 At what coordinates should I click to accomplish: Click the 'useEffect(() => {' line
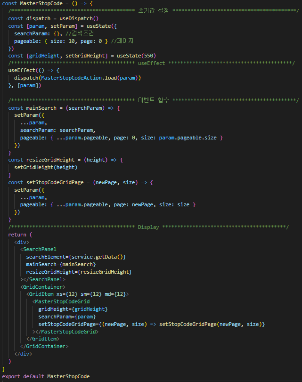34,70
